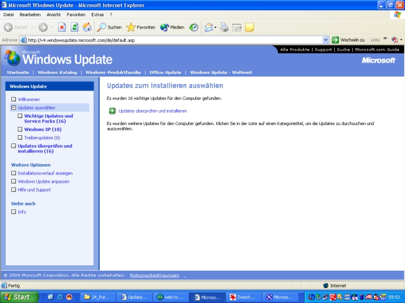Click the page icon in the address bar
The height and width of the screenshot is (303, 405).
tap(24, 40)
